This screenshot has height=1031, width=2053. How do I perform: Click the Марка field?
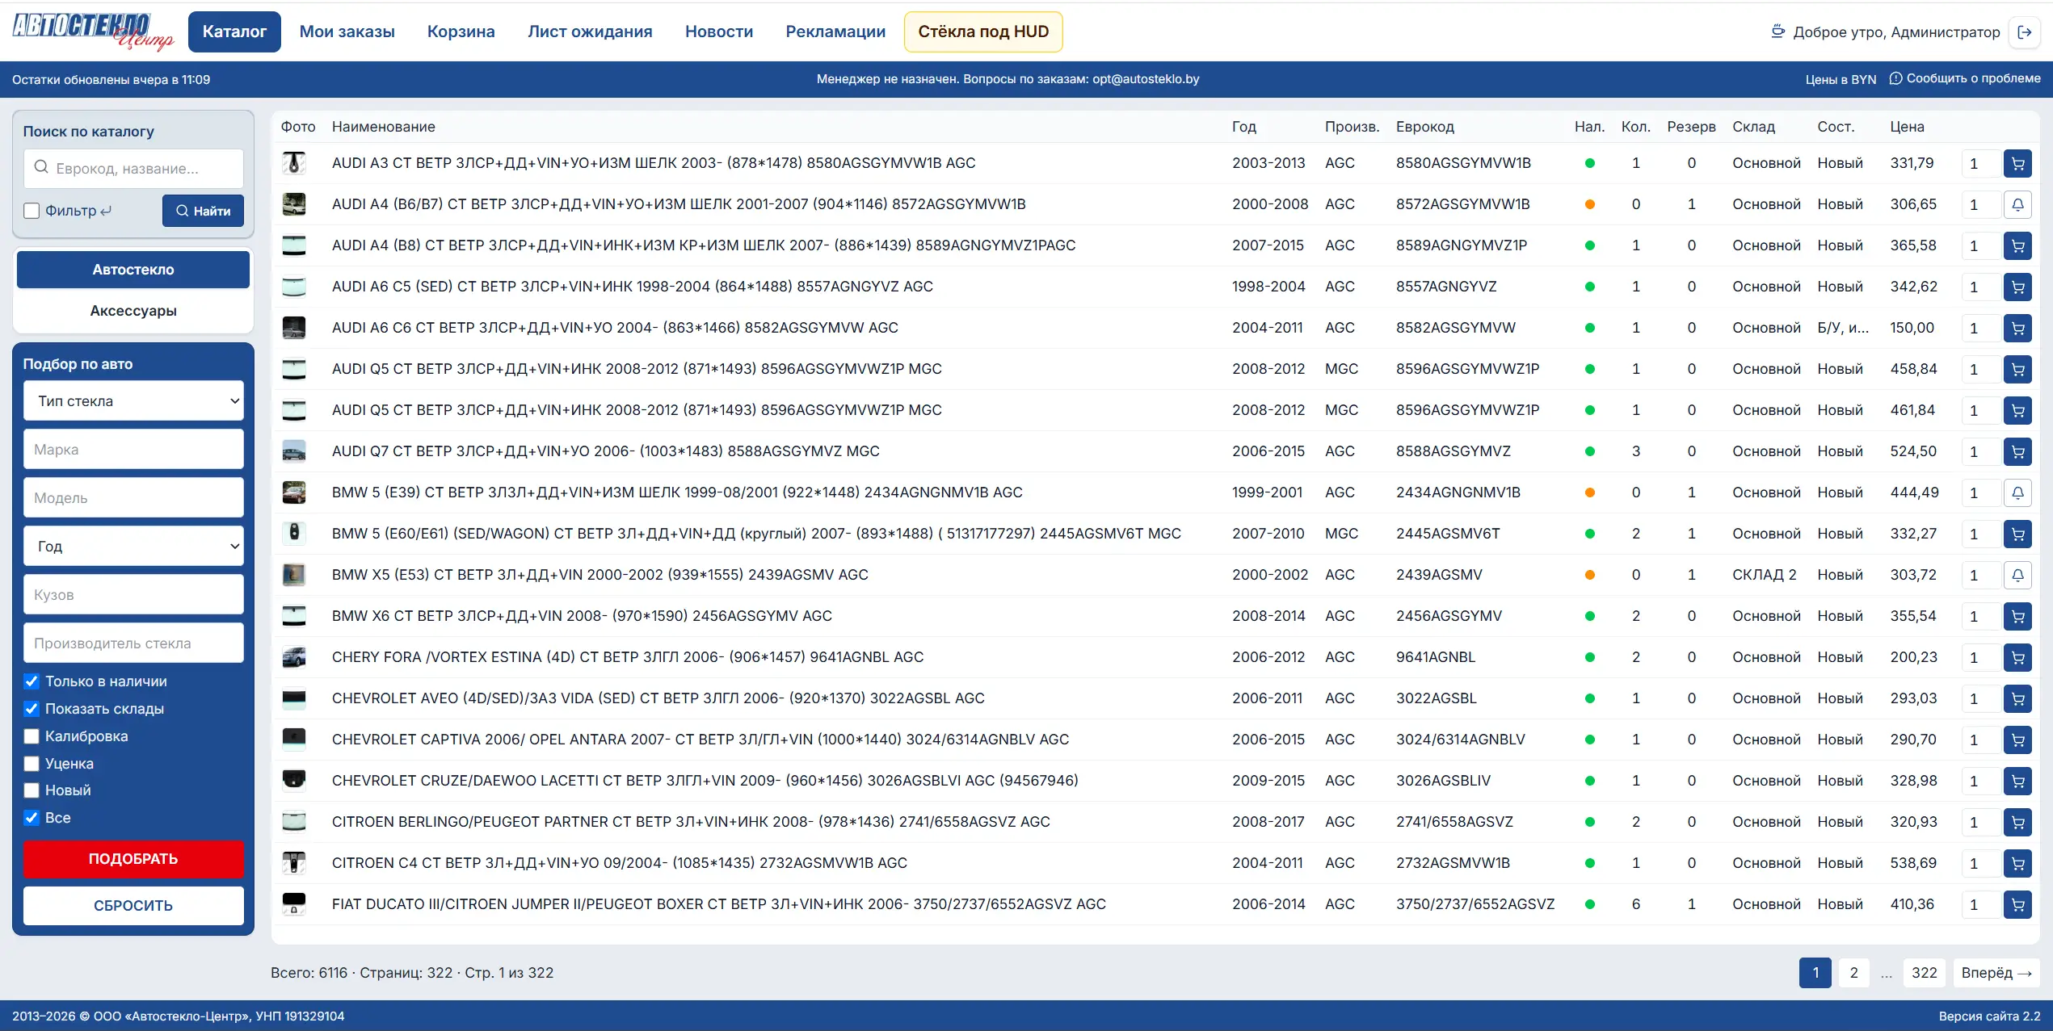point(133,450)
